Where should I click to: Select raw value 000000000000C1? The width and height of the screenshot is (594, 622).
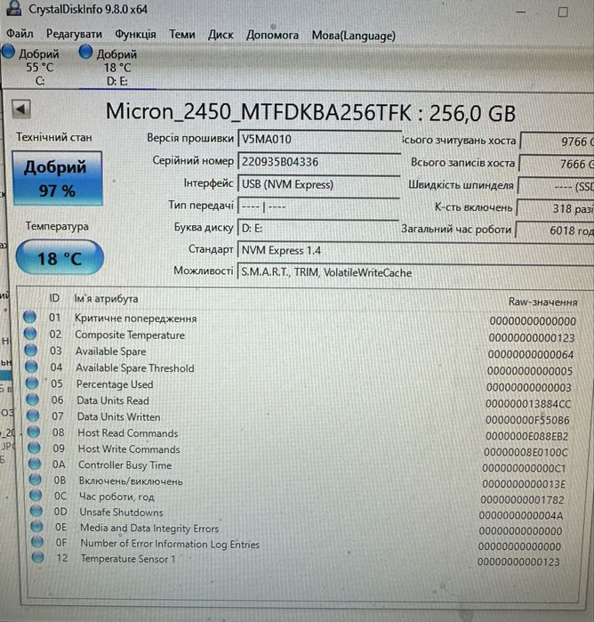click(524, 468)
